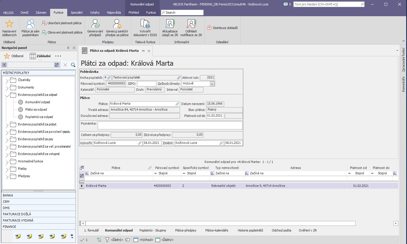Open the Speciální ribbon tab
This screenshot has height=244, width=407.
click(76, 13)
